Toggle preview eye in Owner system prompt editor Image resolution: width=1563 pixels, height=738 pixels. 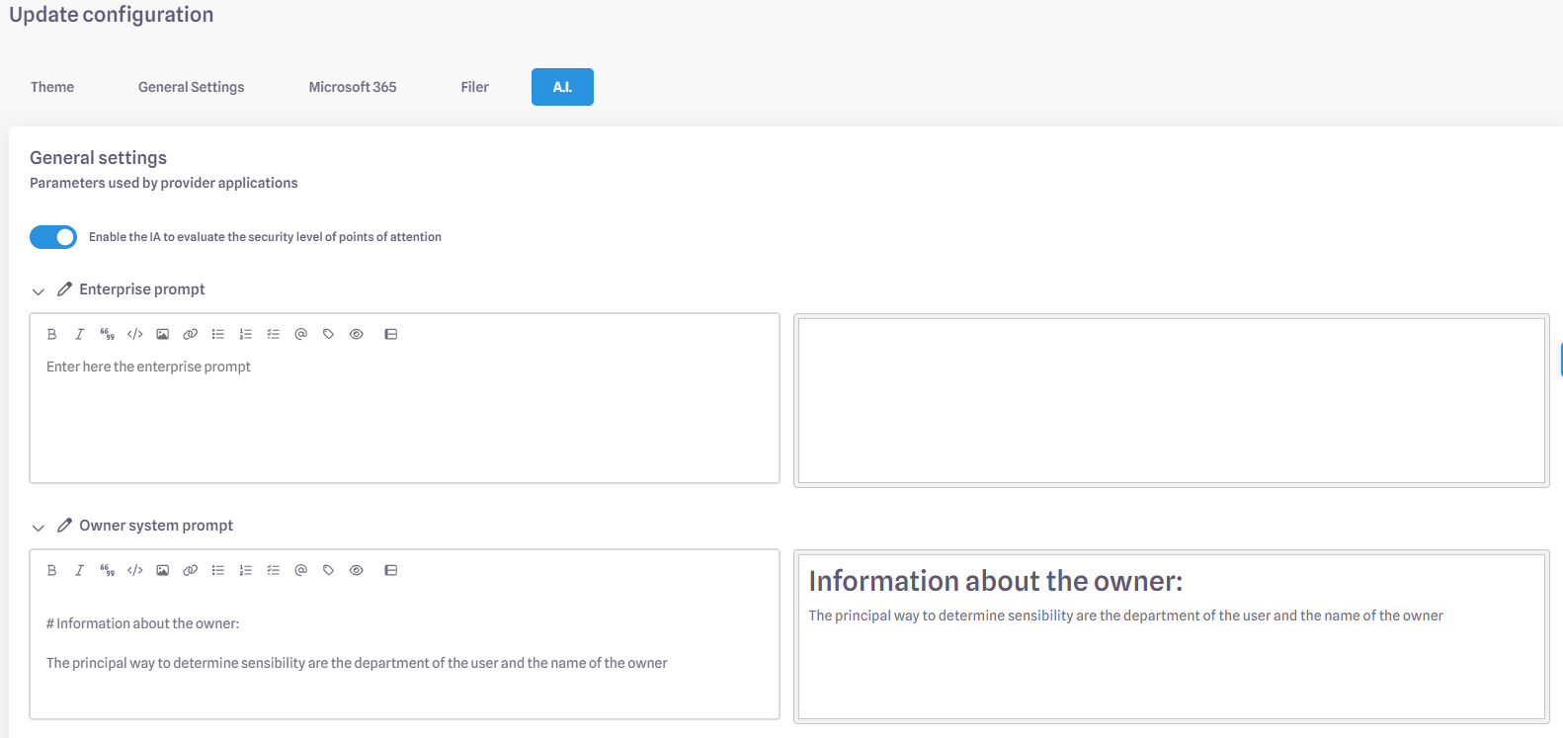(357, 570)
